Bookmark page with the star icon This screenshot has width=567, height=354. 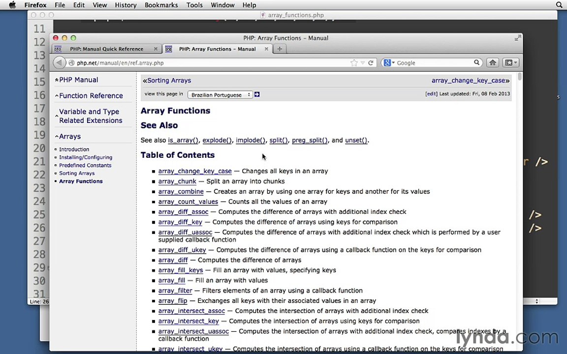coord(354,62)
